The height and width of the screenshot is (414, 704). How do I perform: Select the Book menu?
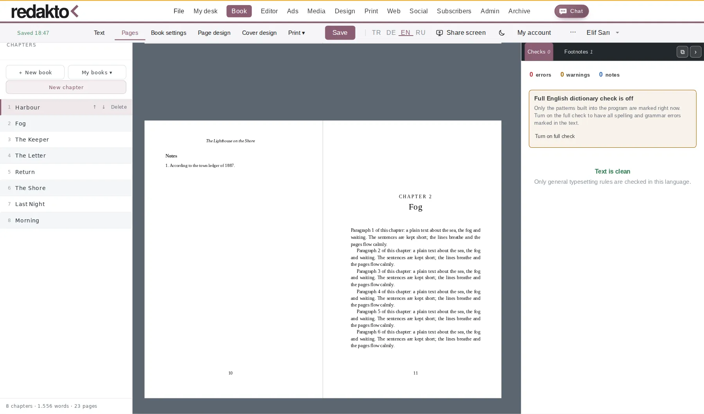(x=239, y=11)
